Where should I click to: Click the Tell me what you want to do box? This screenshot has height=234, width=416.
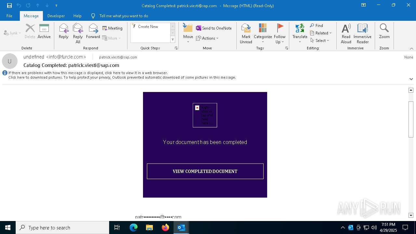(x=123, y=16)
